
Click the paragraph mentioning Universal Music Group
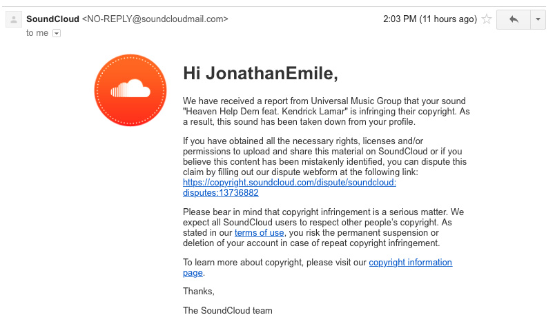click(x=326, y=111)
